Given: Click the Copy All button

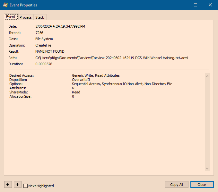Looking at the screenshot, I should [x=177, y=185].
